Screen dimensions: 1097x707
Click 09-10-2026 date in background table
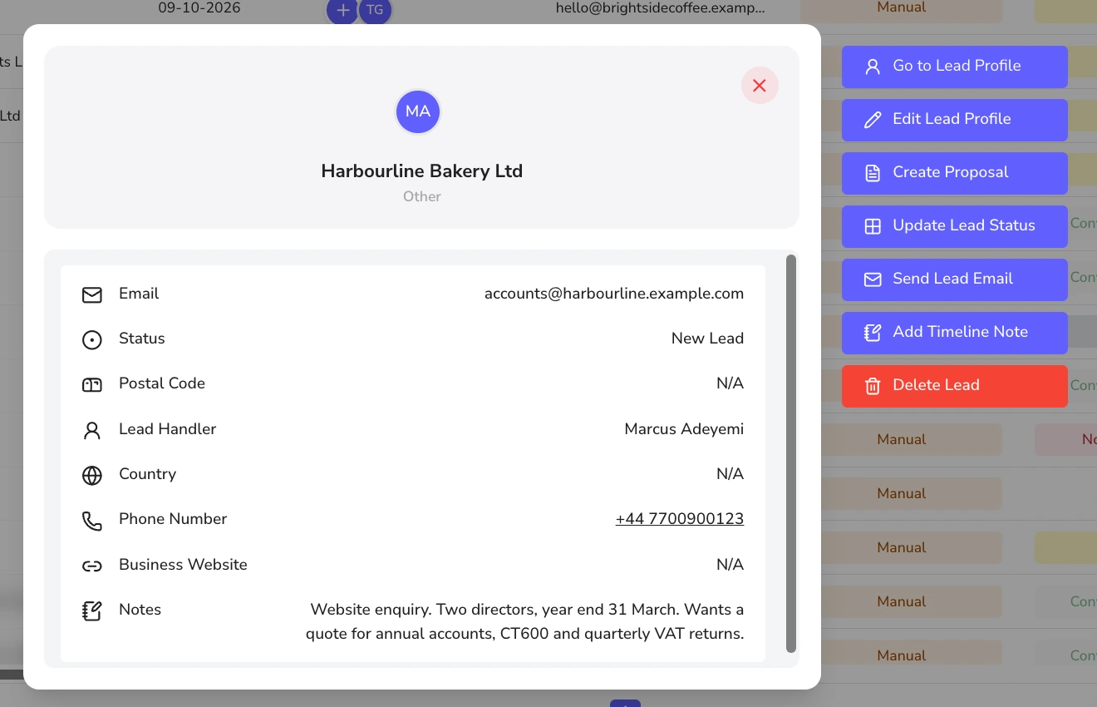(199, 8)
